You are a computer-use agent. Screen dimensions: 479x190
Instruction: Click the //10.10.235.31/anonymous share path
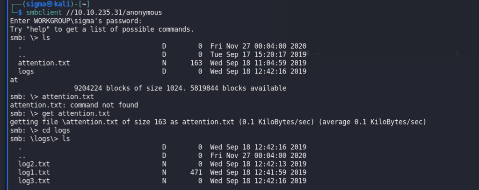114,13
